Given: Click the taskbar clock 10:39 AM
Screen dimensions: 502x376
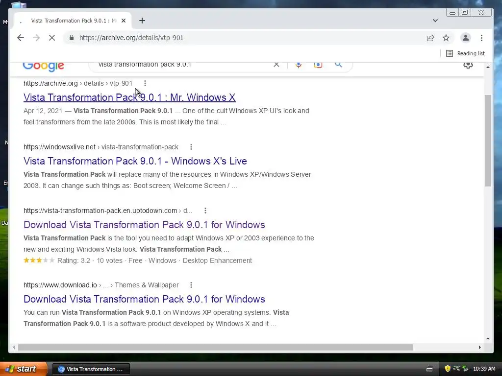Looking at the screenshot, I should coord(484,369).
